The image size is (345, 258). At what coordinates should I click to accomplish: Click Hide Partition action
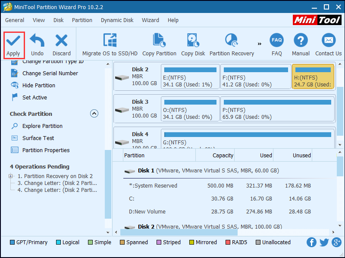(33, 85)
